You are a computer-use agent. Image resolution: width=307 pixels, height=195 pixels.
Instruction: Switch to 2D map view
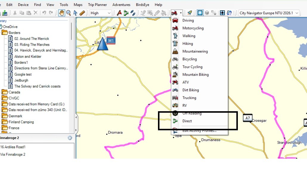[200, 13]
